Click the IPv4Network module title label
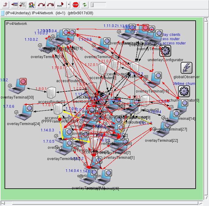This screenshot has height=206, width=209. (x=16, y=24)
